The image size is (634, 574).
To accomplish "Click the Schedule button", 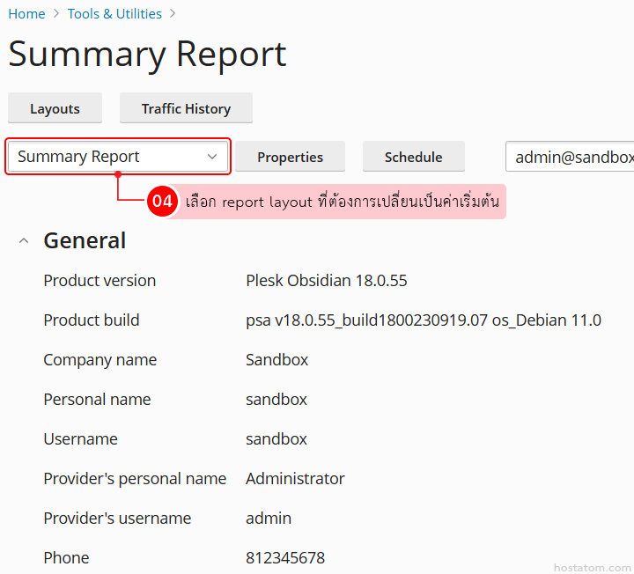I will tap(413, 157).
